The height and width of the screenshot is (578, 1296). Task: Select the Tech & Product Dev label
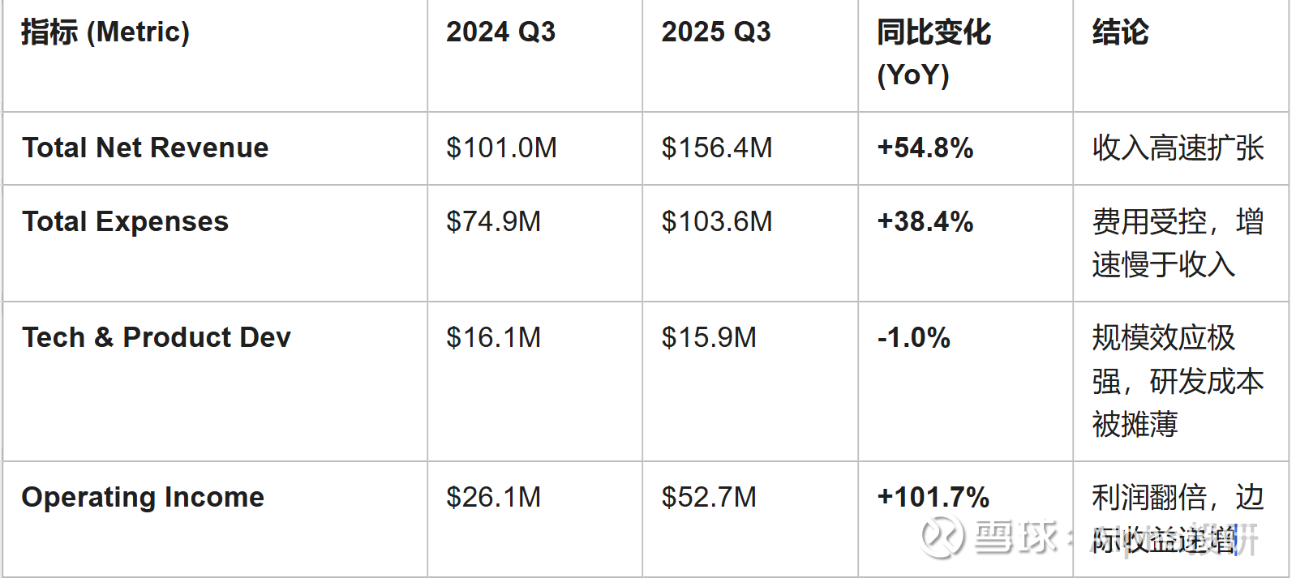(156, 337)
